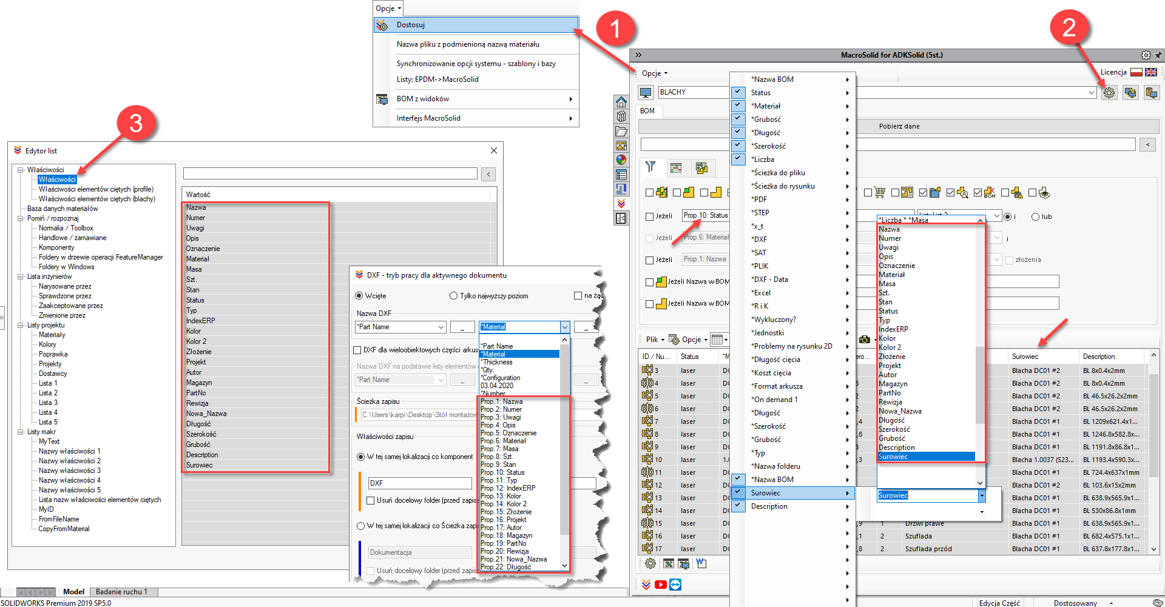The height and width of the screenshot is (607, 1165).
Task: Expand the Opcje menu in MacroSolid panel
Action: pyautogui.click(x=654, y=73)
